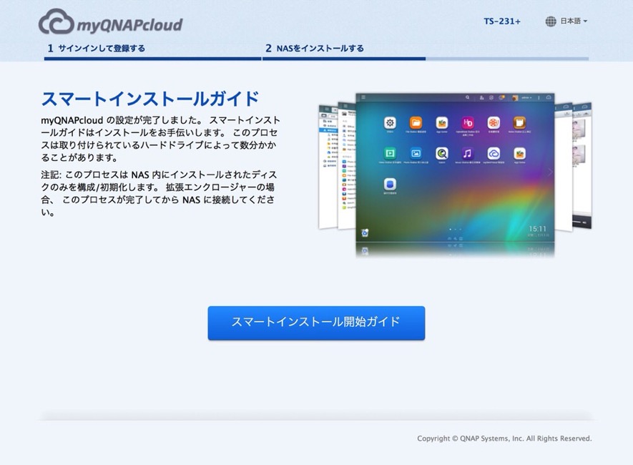
Task: Click the right arrow chevron in preview
Action: tap(550, 172)
